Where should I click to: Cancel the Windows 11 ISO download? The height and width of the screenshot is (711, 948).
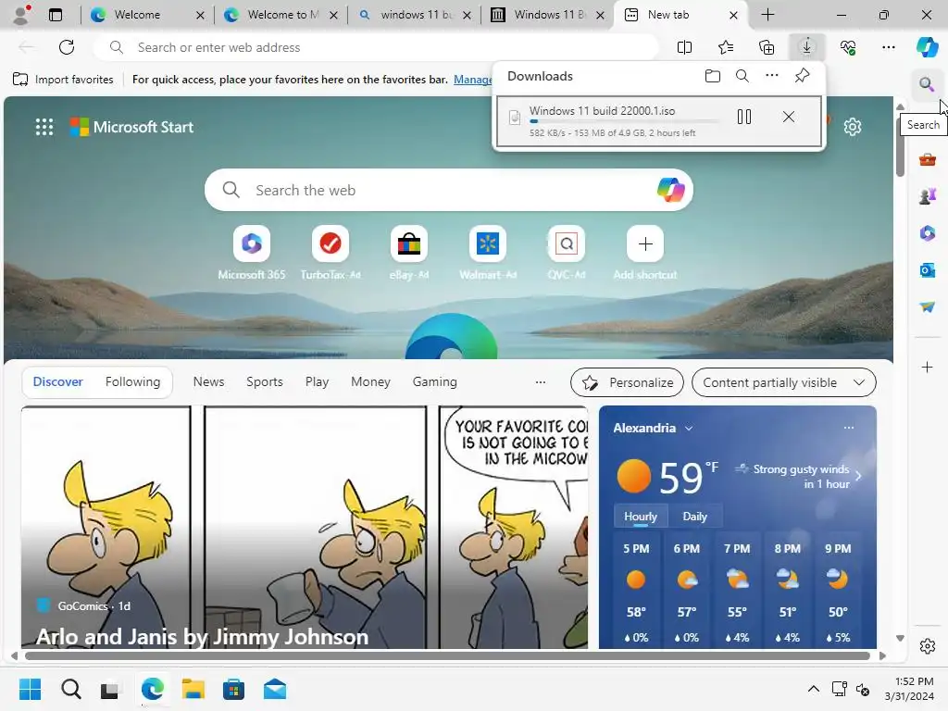789,117
